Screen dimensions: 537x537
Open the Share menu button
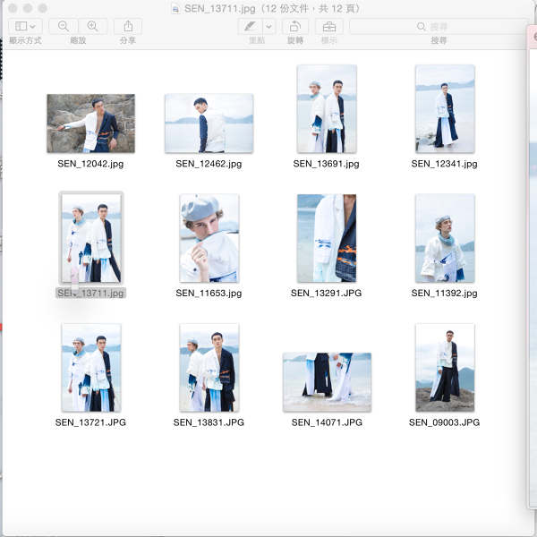click(128, 26)
